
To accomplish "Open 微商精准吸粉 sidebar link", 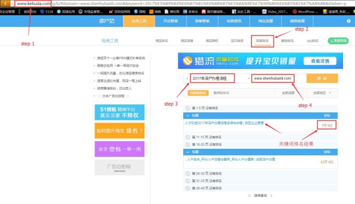I will coord(114,88).
